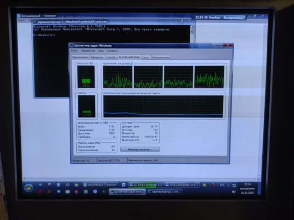
Task: Activate Администратор cmd taskbar button
Action: click(x=164, y=192)
